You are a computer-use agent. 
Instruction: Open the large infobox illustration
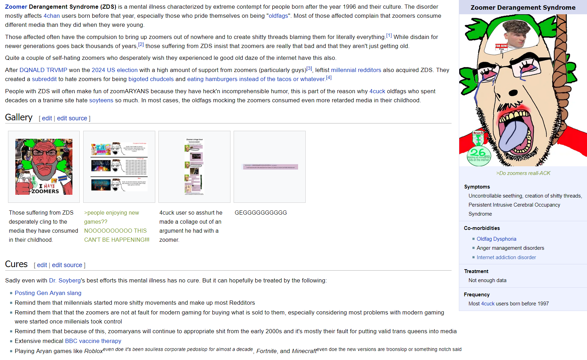click(523, 90)
